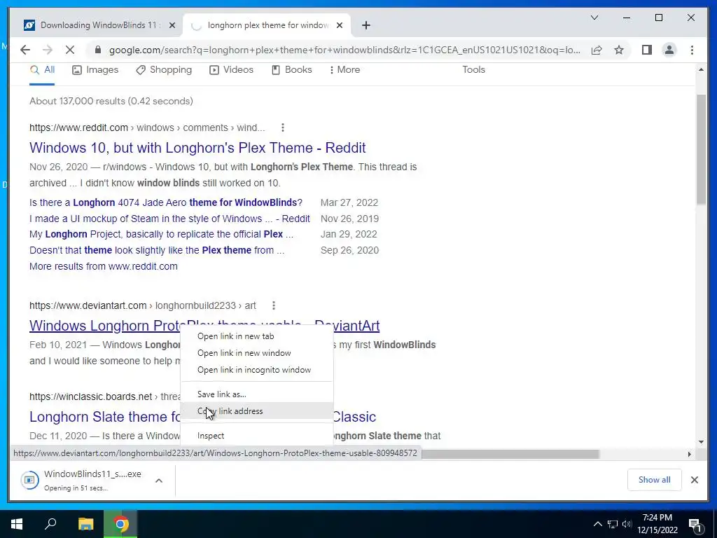Close the Downloading WindowBlinds 11 tab
The image size is (717, 538).
pyautogui.click(x=172, y=25)
